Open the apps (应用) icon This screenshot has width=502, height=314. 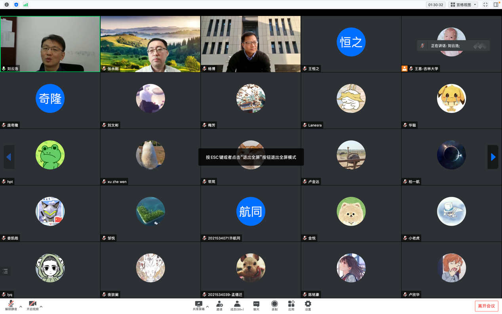(x=291, y=305)
